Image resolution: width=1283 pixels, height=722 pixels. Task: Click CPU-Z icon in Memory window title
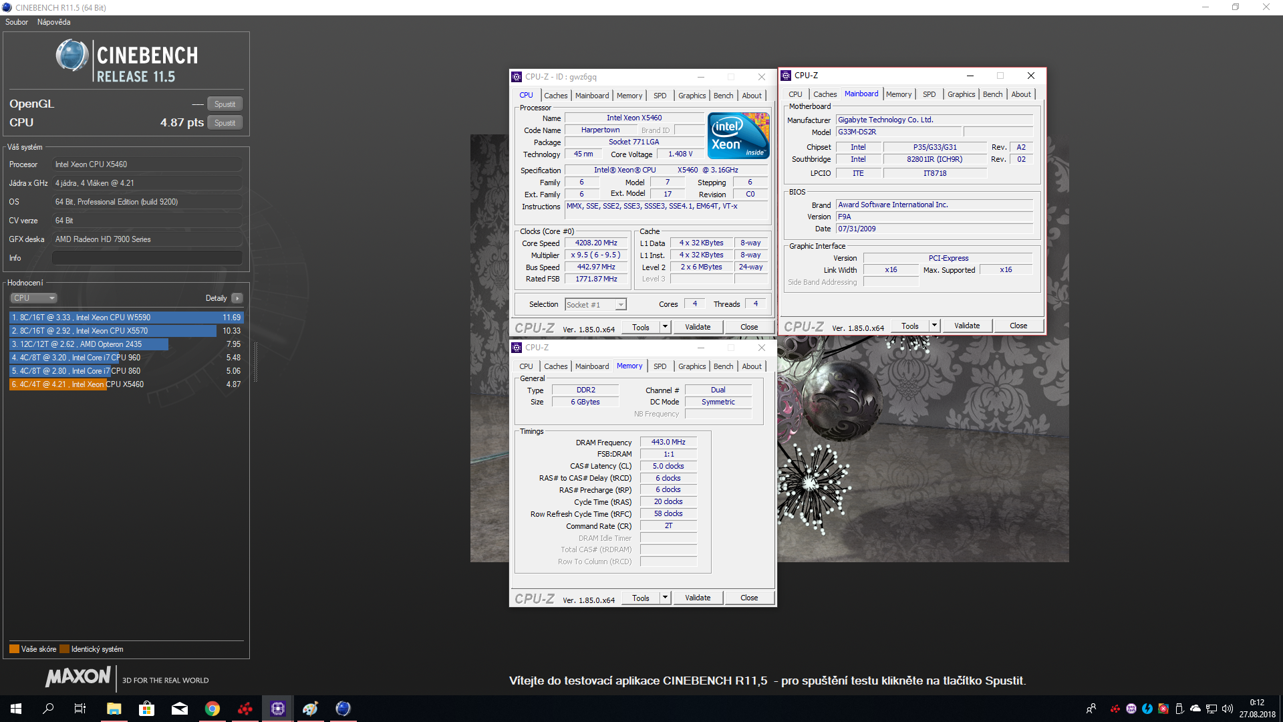pos(517,348)
